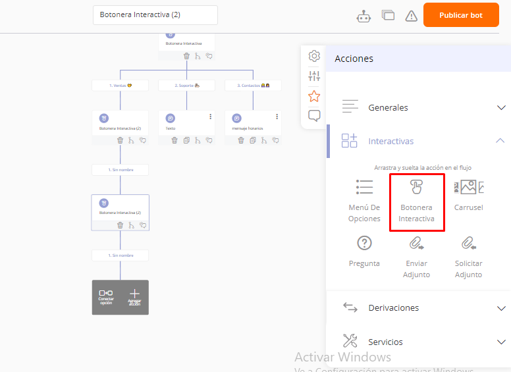
Task: Click the speech bubble sidebar icon
Action: click(314, 116)
